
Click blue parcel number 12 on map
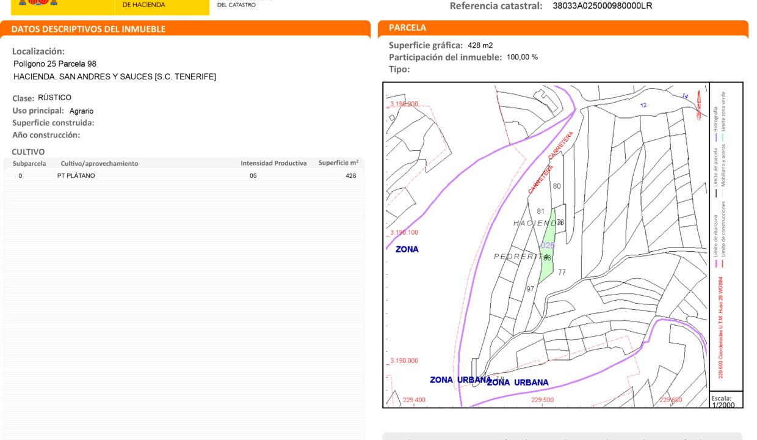click(x=643, y=105)
